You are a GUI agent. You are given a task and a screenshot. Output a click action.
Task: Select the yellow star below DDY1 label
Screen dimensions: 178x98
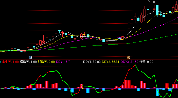[x=83, y=88]
